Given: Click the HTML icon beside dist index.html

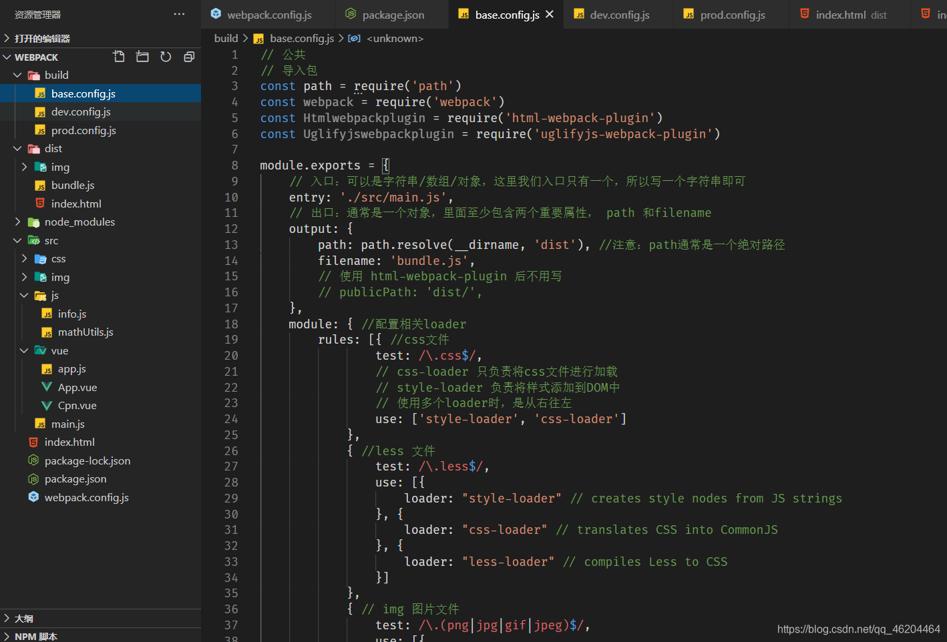Looking at the screenshot, I should pos(40,204).
